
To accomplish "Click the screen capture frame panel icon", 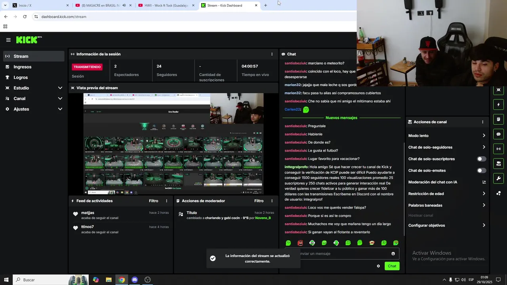I will click(498, 90).
